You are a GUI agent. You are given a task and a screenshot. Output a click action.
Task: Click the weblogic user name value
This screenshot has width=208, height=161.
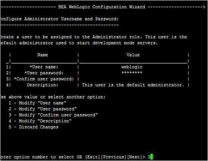(132, 67)
